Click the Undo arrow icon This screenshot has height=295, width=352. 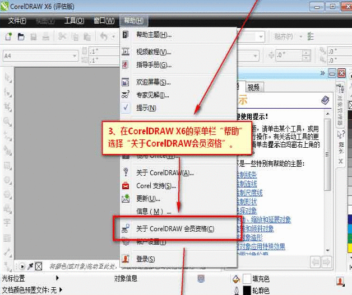click(104, 36)
